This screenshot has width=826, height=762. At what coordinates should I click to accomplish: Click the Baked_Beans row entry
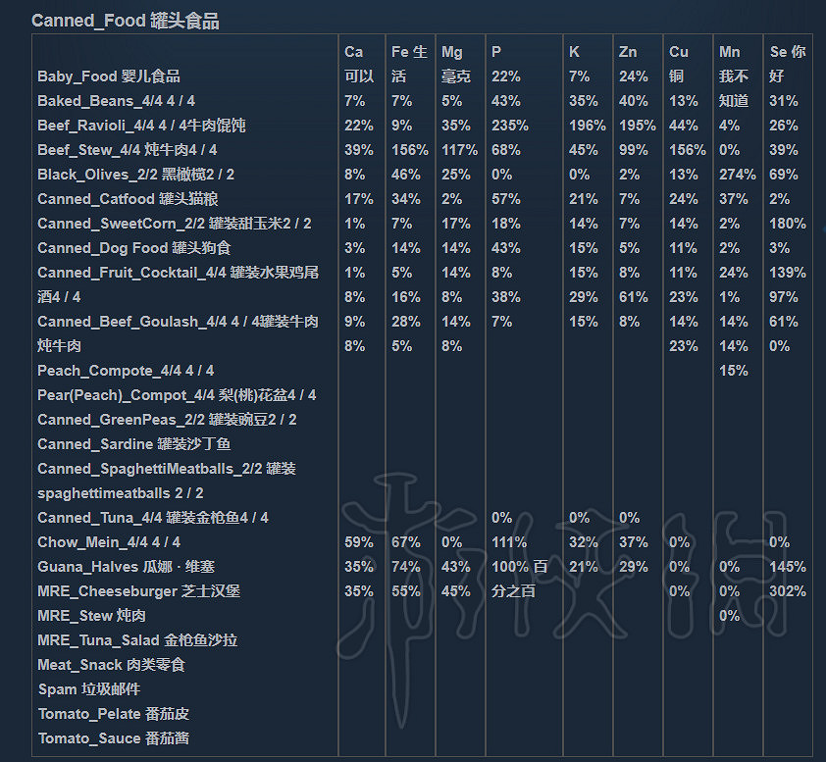(x=116, y=101)
